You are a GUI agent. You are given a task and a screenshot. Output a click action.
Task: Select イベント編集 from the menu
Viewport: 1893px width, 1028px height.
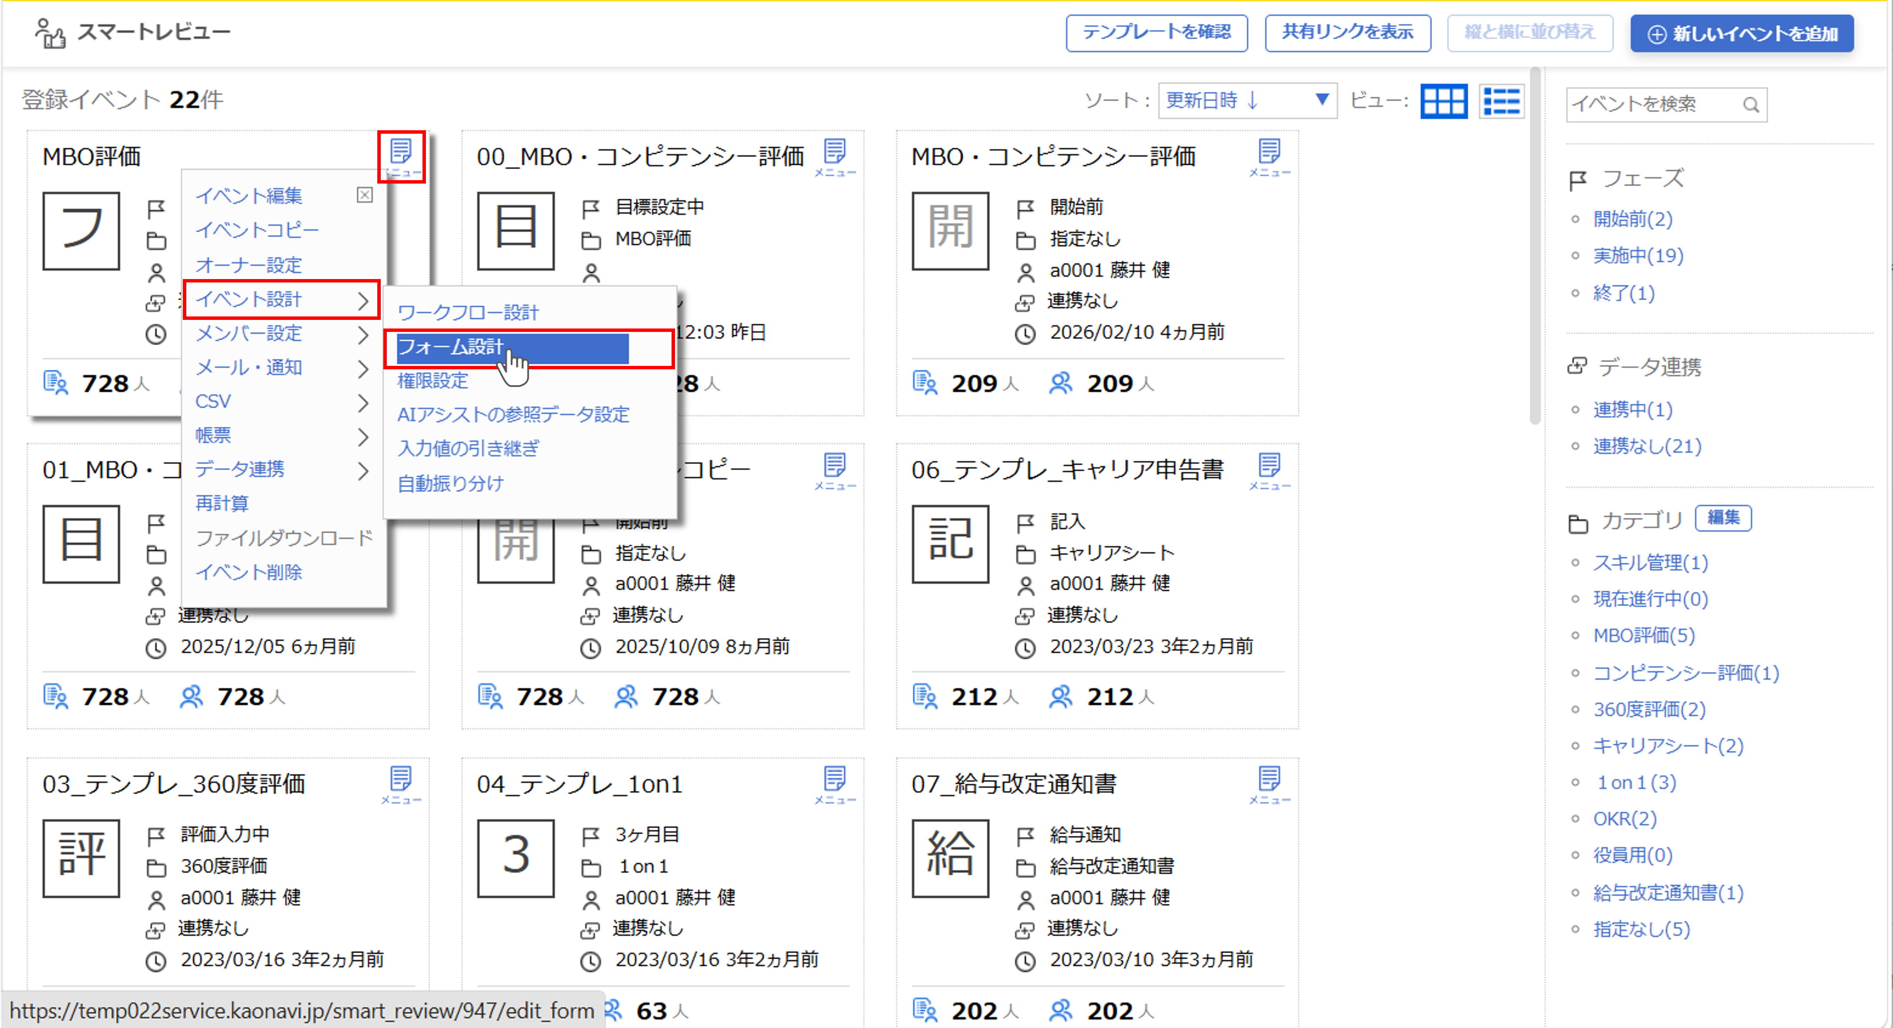(248, 196)
